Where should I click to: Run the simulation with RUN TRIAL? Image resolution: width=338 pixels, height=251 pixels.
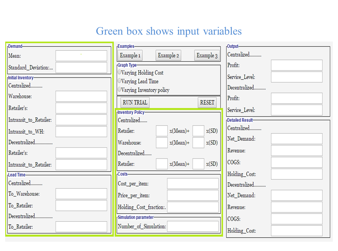[135, 102]
